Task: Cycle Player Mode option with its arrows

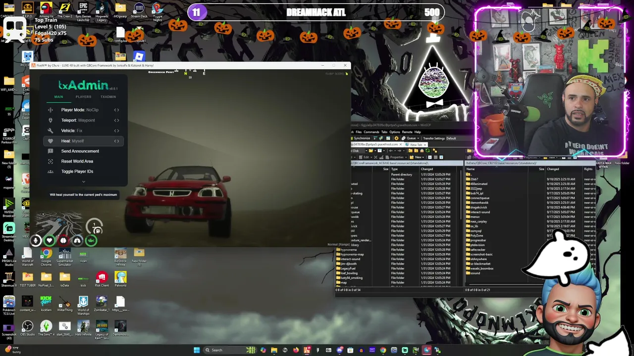Action: tap(116, 110)
